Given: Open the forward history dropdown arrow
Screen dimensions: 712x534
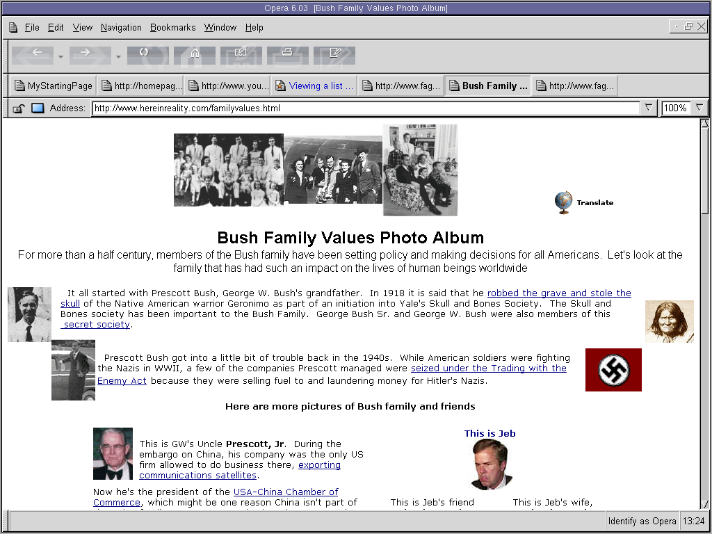Looking at the screenshot, I should pos(118,57).
